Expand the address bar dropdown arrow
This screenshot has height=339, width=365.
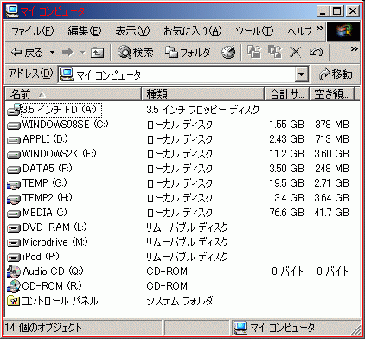(x=301, y=74)
